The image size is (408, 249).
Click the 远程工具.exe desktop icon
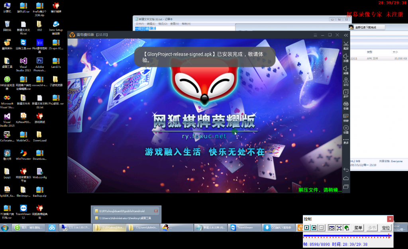pos(24,44)
